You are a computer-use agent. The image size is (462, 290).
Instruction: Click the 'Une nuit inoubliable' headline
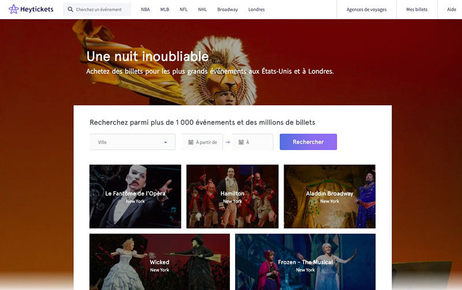point(148,56)
